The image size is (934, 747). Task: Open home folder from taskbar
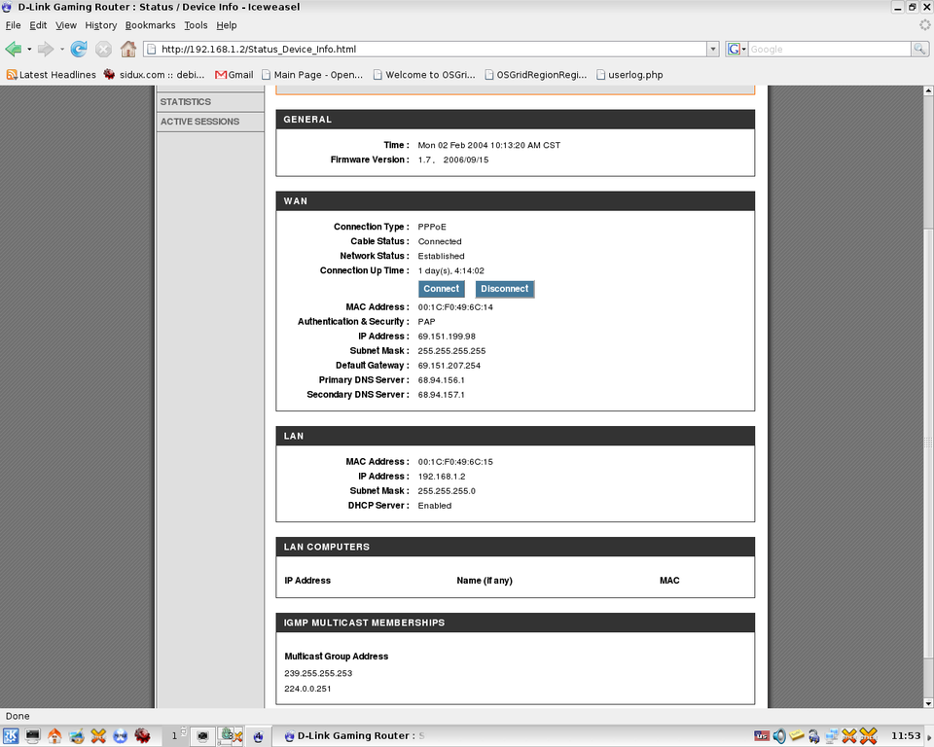click(x=54, y=736)
